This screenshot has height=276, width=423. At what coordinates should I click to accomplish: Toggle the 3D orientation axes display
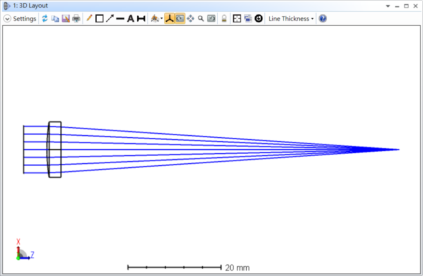pyautogui.click(x=169, y=18)
